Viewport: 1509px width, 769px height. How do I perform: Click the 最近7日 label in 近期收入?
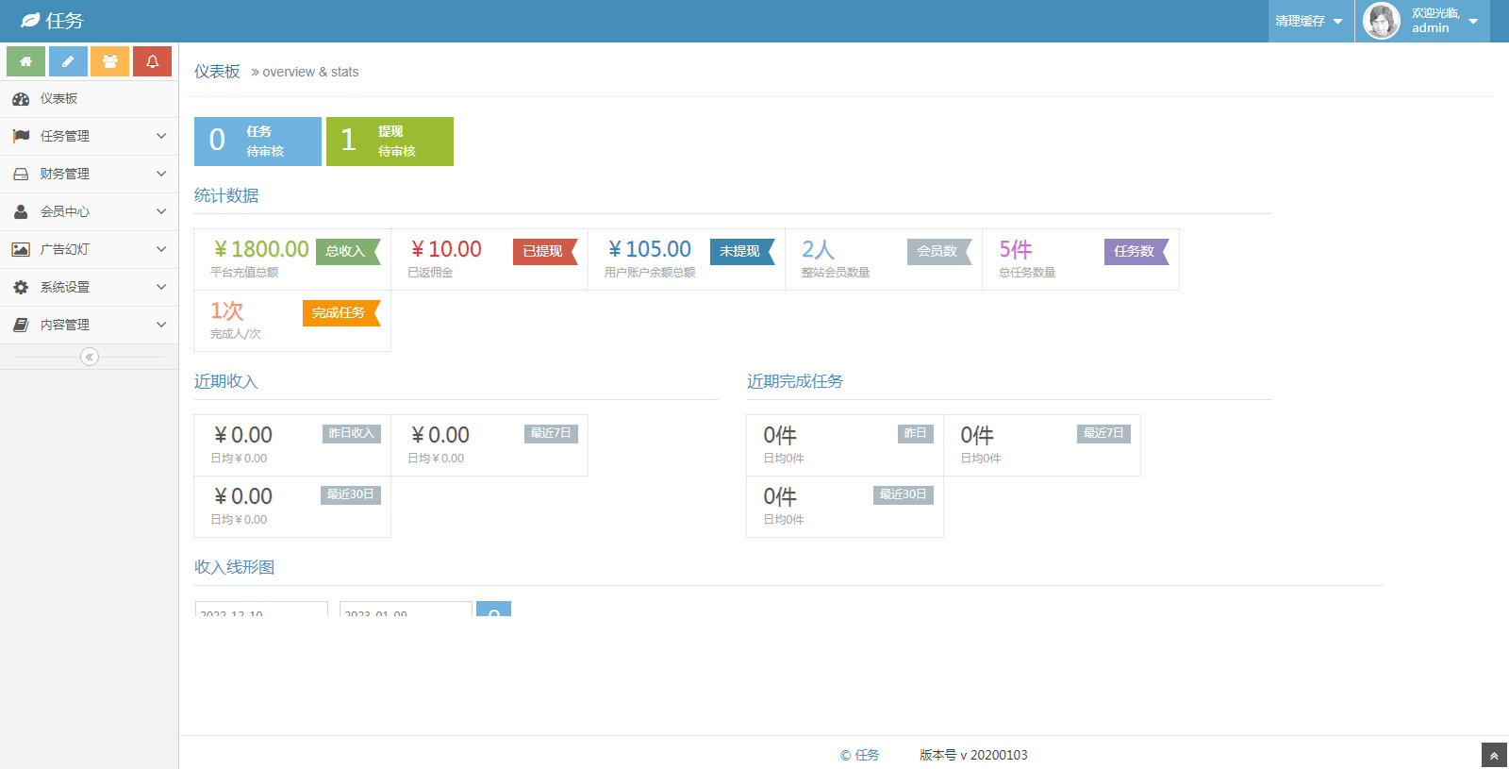pos(551,433)
